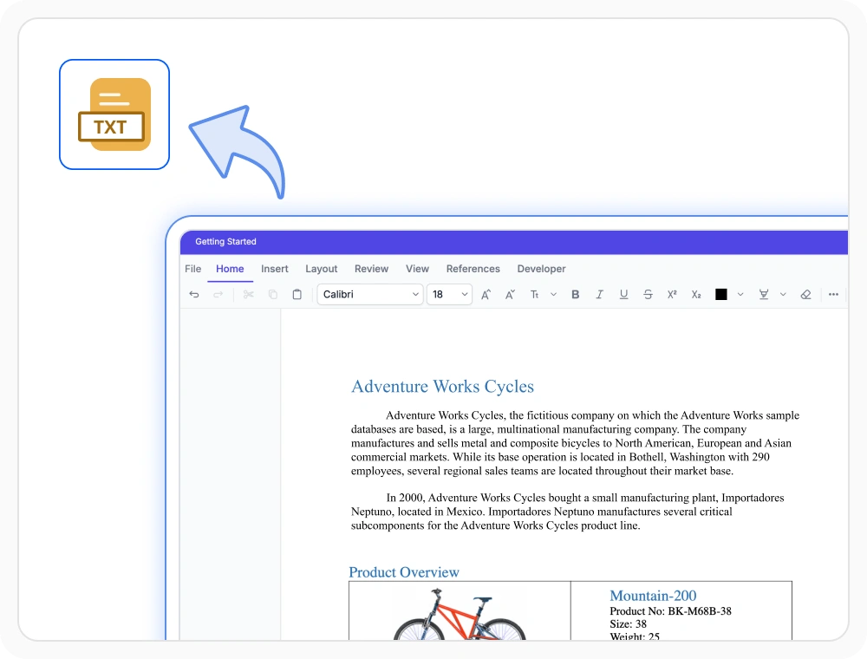Expand the Change Case dropdown arrow
This screenshot has width=867, height=659.
(553, 294)
